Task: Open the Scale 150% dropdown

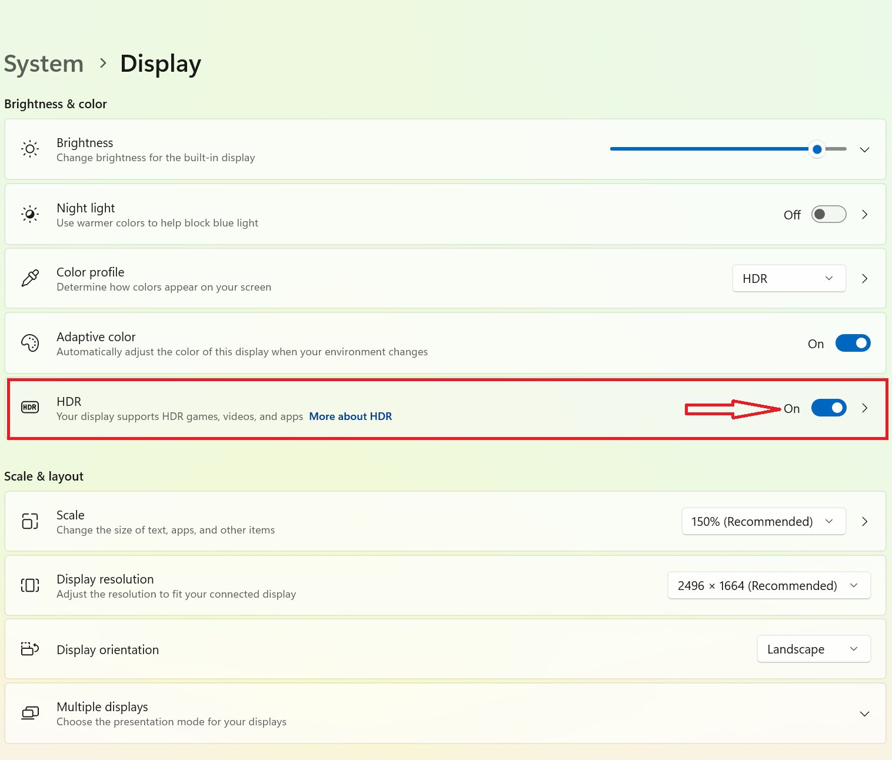Action: coord(764,521)
